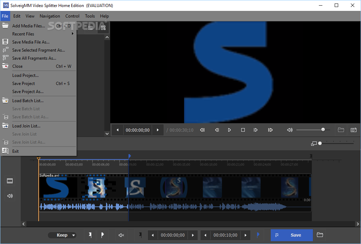Open the Edit menu

point(17,16)
